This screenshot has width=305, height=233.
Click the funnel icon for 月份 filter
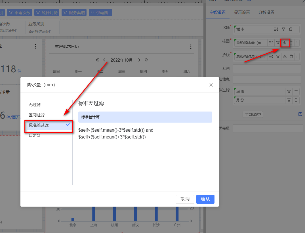[x=289, y=100]
